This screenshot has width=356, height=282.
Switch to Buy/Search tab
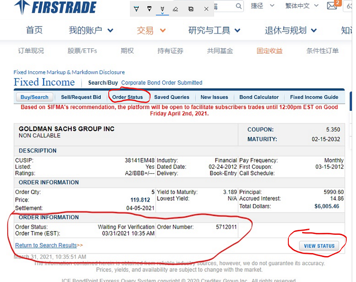tap(35, 97)
